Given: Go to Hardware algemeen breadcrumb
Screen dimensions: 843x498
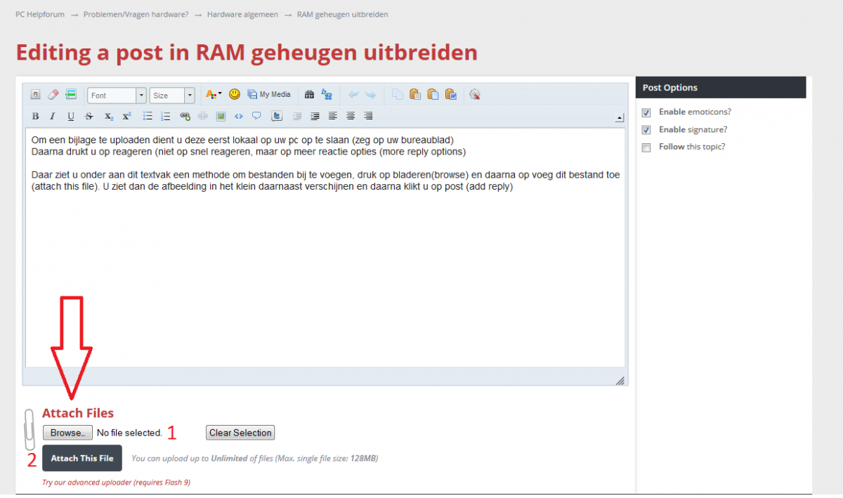Looking at the screenshot, I should pos(242,14).
